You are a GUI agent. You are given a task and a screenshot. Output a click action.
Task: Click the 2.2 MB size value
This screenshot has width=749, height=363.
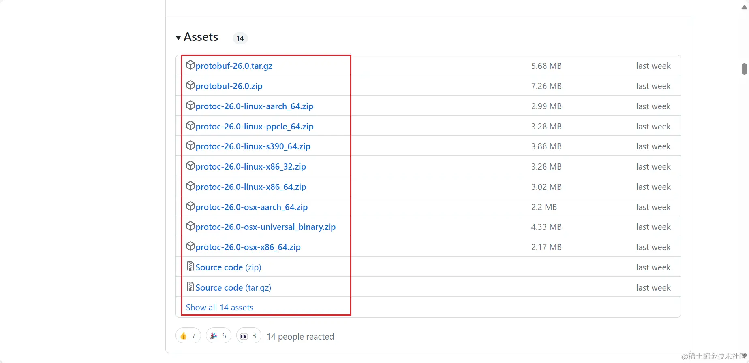point(544,207)
